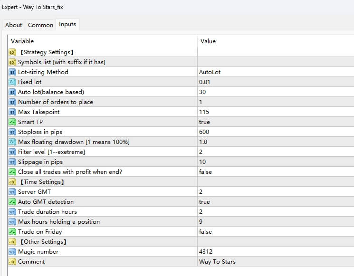This screenshot has width=354, height=276.
Task: Click the boolean icon next to Trade on Friday
Action: click(12, 232)
